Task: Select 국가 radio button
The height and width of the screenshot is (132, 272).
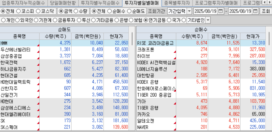Action: [x=169, y=20]
